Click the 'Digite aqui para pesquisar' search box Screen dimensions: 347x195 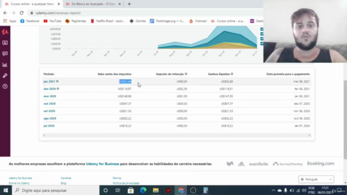pyautogui.click(x=56, y=190)
